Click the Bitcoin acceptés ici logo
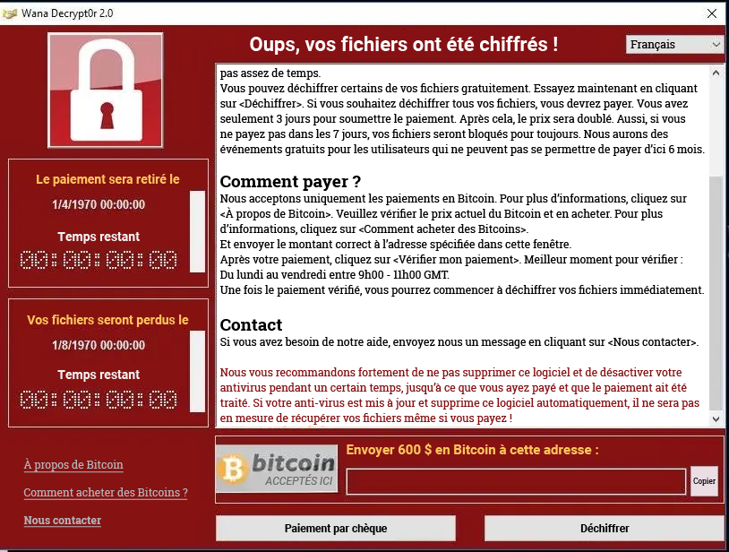 pyautogui.click(x=277, y=469)
